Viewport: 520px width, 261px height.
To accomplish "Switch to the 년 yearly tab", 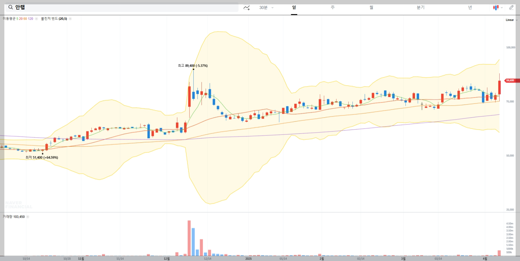I will coord(470,8).
